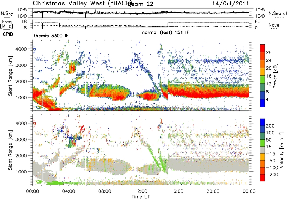Pick the yellow 16–20 dB Power colorbar segment

(x=262, y=72)
